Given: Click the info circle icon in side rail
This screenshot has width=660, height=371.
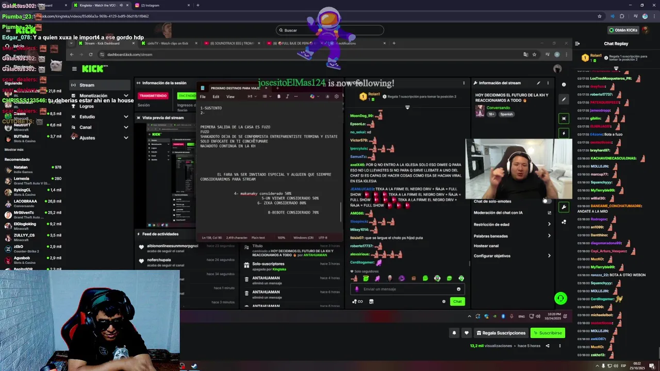Looking at the screenshot, I should [564, 85].
